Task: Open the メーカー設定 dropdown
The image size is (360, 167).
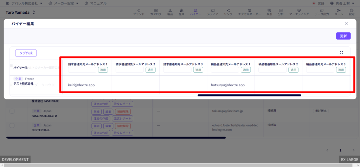Action: (x=64, y=3)
